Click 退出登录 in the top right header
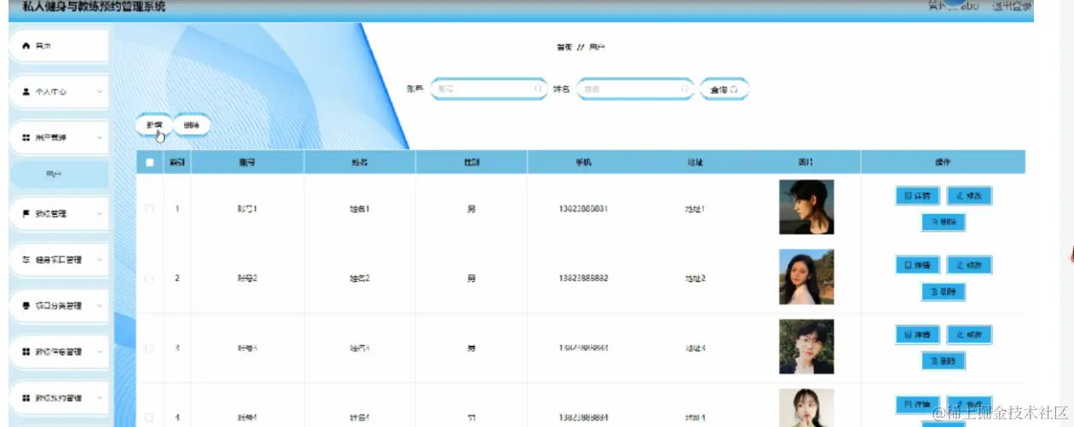1074x427 pixels. click(1012, 6)
